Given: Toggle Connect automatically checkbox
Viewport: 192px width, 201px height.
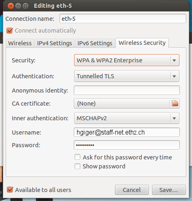Looking at the screenshot, I should click(10, 31).
